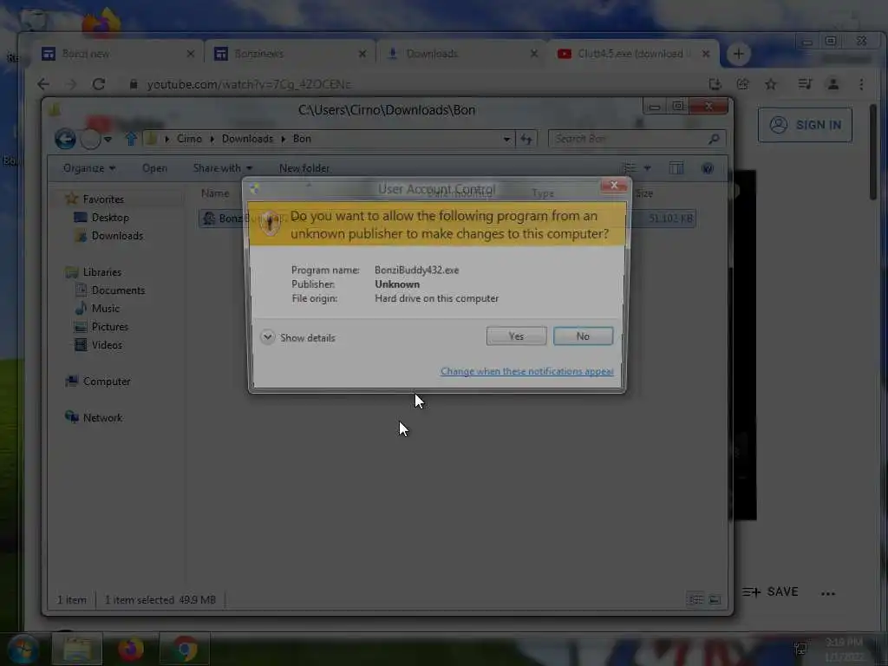Image resolution: width=888 pixels, height=666 pixels.
Task: Open address bar history dropdown arrow
Action: click(x=506, y=139)
